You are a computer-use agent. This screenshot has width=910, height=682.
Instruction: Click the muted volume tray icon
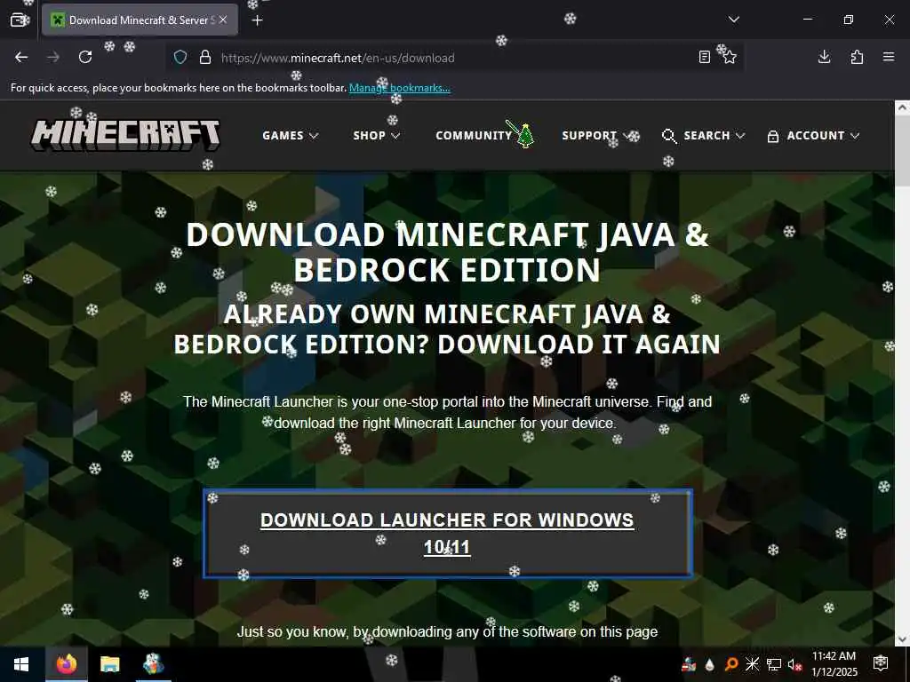click(794, 664)
